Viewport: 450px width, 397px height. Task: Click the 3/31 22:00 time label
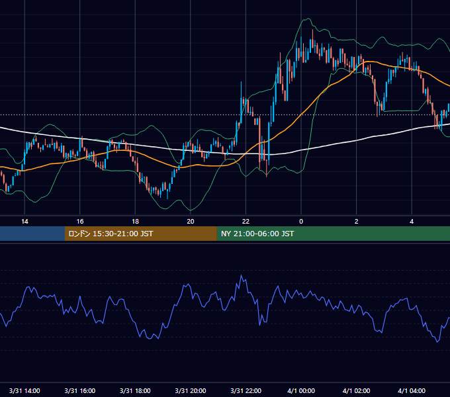click(246, 391)
